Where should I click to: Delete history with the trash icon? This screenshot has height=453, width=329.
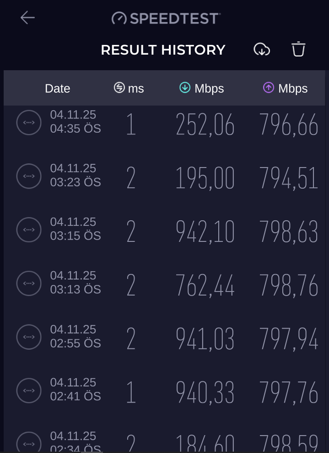[298, 49]
